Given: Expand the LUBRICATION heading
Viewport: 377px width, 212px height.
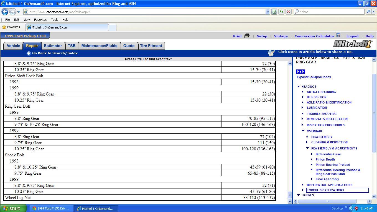Looking at the screenshot, I should click(x=302, y=108).
